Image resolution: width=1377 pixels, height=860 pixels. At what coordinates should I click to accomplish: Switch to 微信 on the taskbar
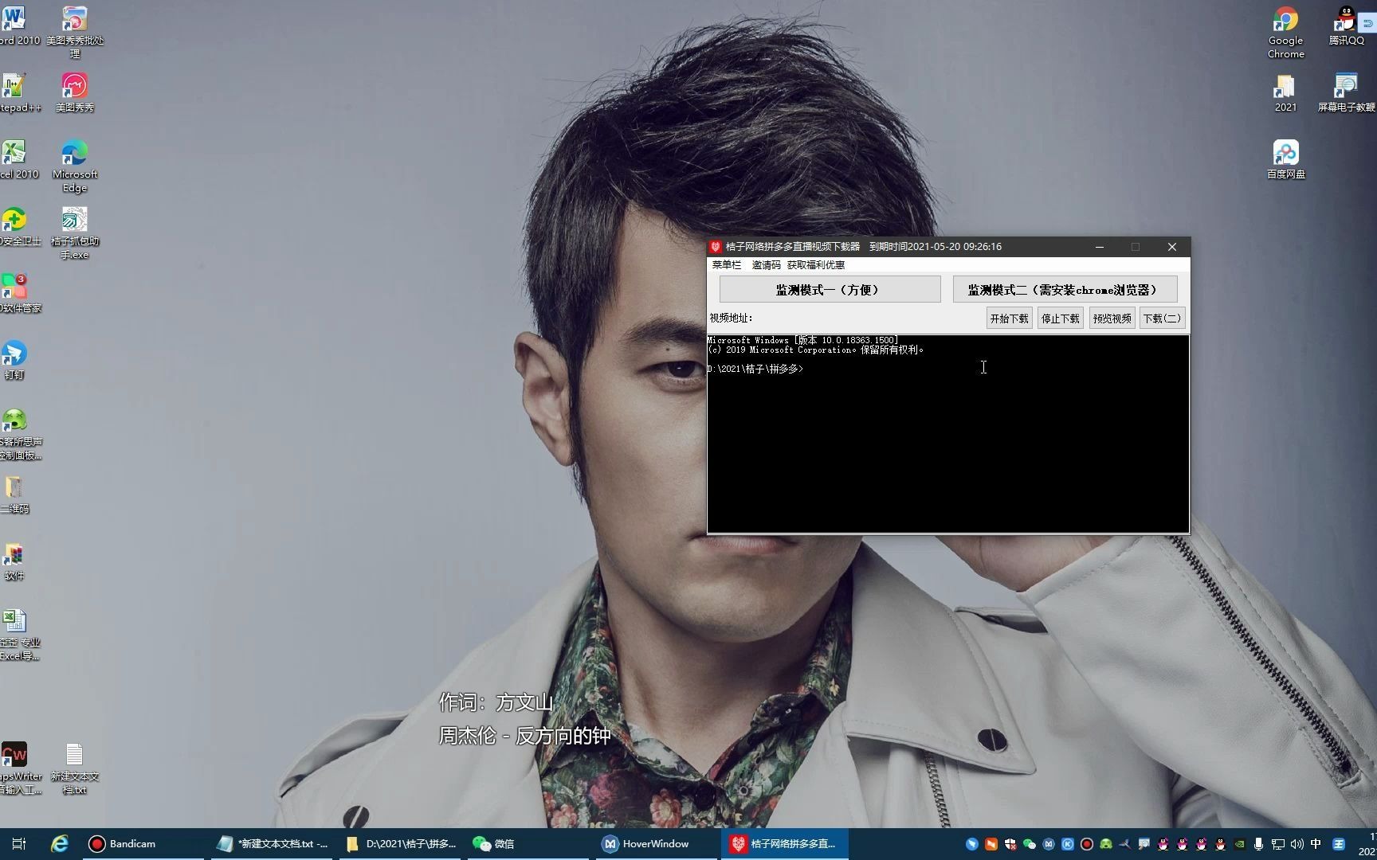(528, 844)
